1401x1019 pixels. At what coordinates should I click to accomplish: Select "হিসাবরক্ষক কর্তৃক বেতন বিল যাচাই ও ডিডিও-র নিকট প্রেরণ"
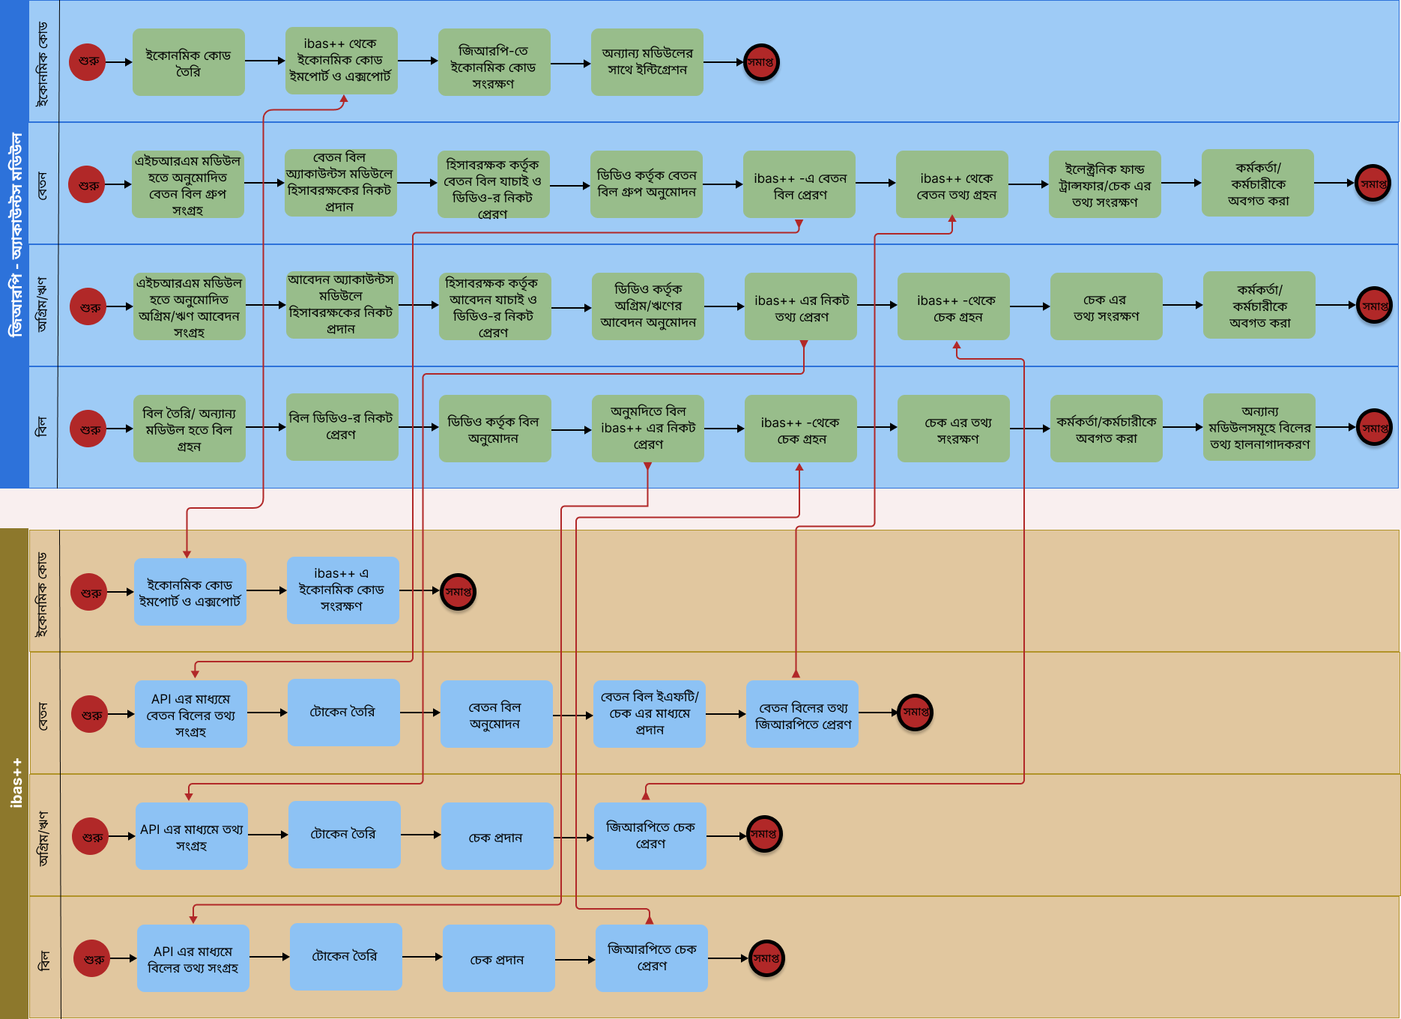click(494, 184)
